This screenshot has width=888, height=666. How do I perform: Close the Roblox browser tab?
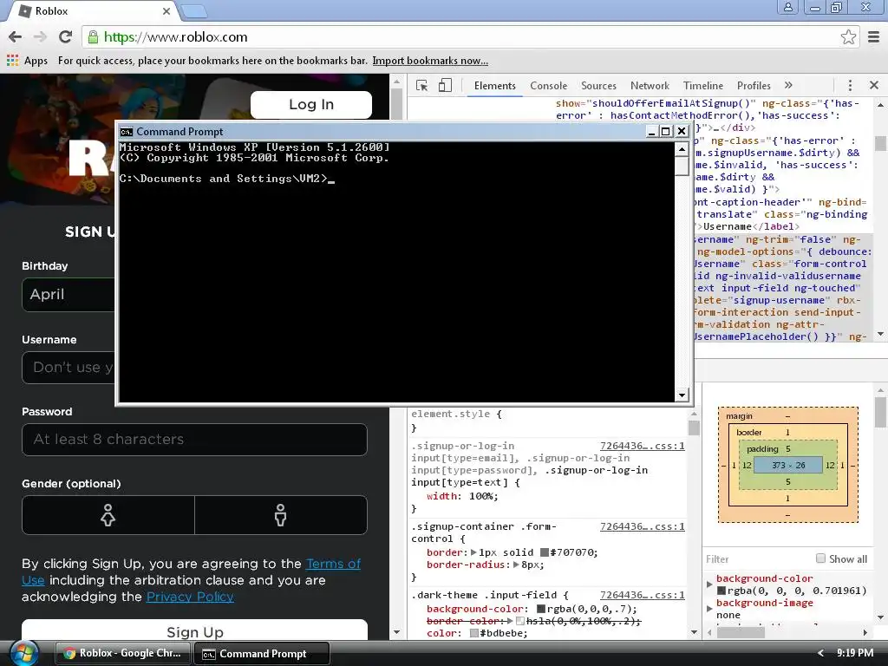coord(166,11)
